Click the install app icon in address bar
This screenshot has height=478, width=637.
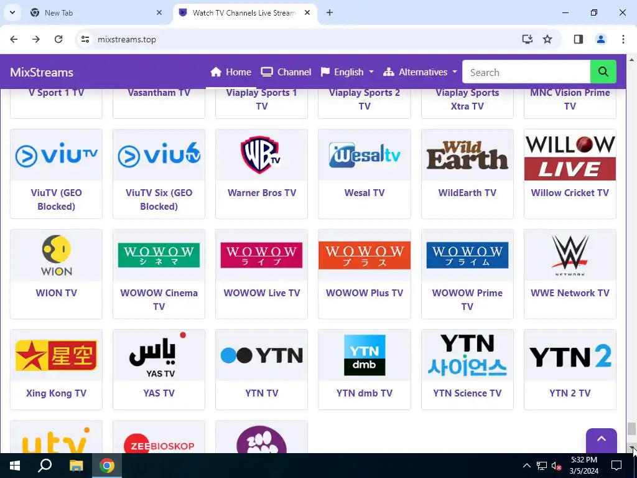[x=527, y=39]
